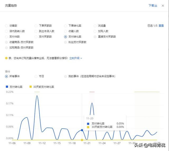Click the pink event marker above 11-21

(92, 92)
